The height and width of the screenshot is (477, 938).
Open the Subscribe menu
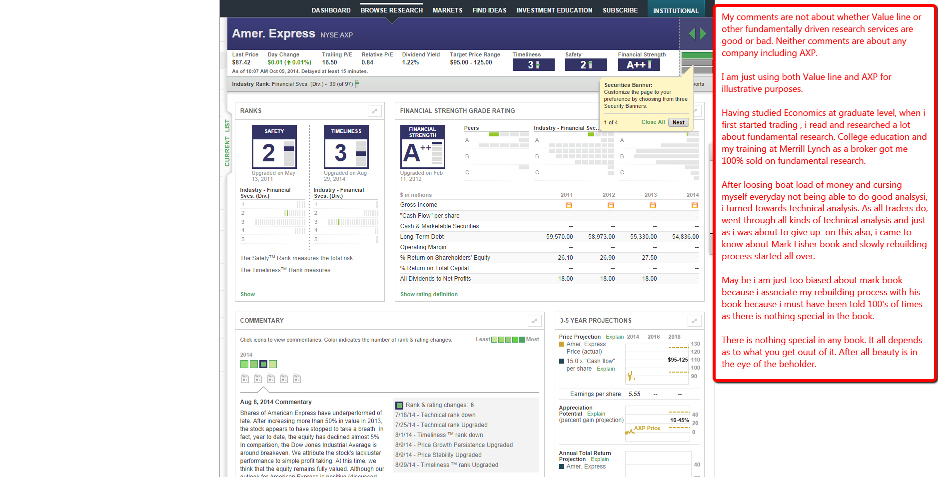coord(620,10)
